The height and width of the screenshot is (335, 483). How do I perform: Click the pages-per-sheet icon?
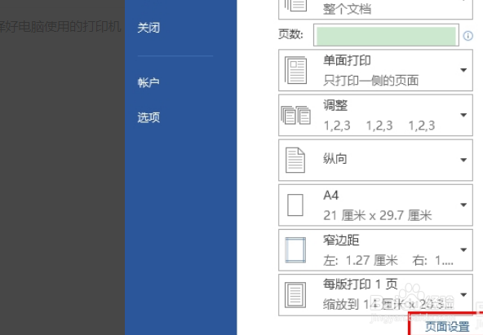tap(295, 295)
